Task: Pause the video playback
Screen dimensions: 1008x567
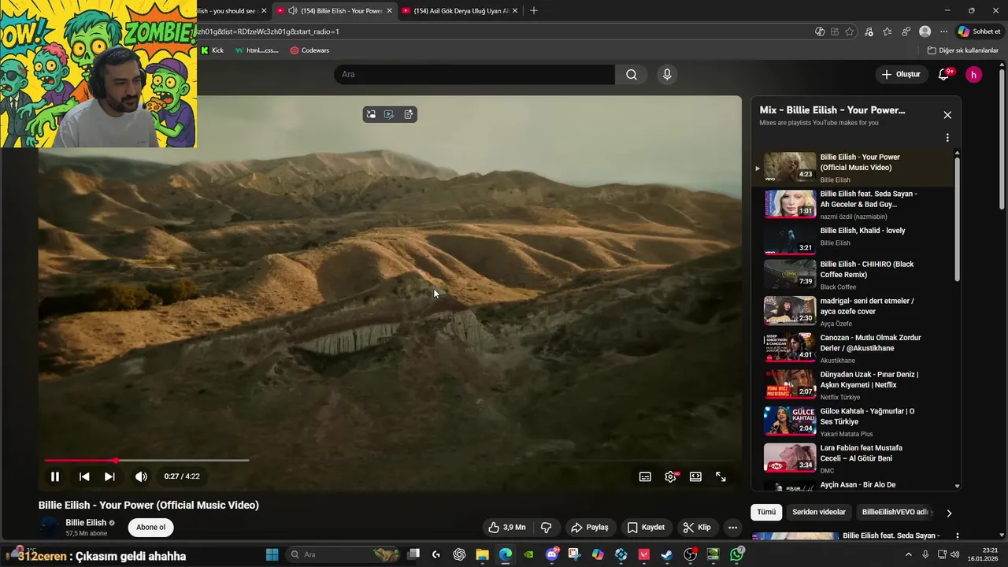Action: pos(55,476)
